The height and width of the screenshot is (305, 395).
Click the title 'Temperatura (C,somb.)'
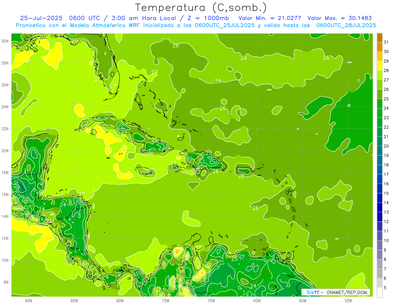(201, 8)
